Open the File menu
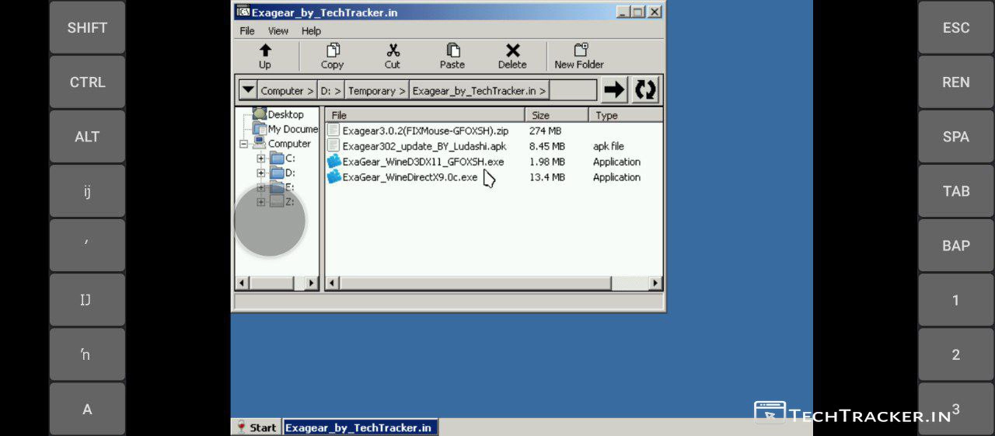The image size is (995, 436). pos(247,31)
